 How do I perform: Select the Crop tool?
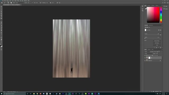(x=1, y=13)
